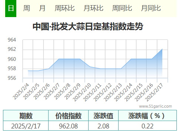Viewport: 179px width, 134px height.
Task: Open the 月同比 tab
Action: (151, 9)
